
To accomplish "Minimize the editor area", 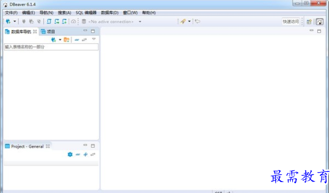I will click(x=312, y=31).
